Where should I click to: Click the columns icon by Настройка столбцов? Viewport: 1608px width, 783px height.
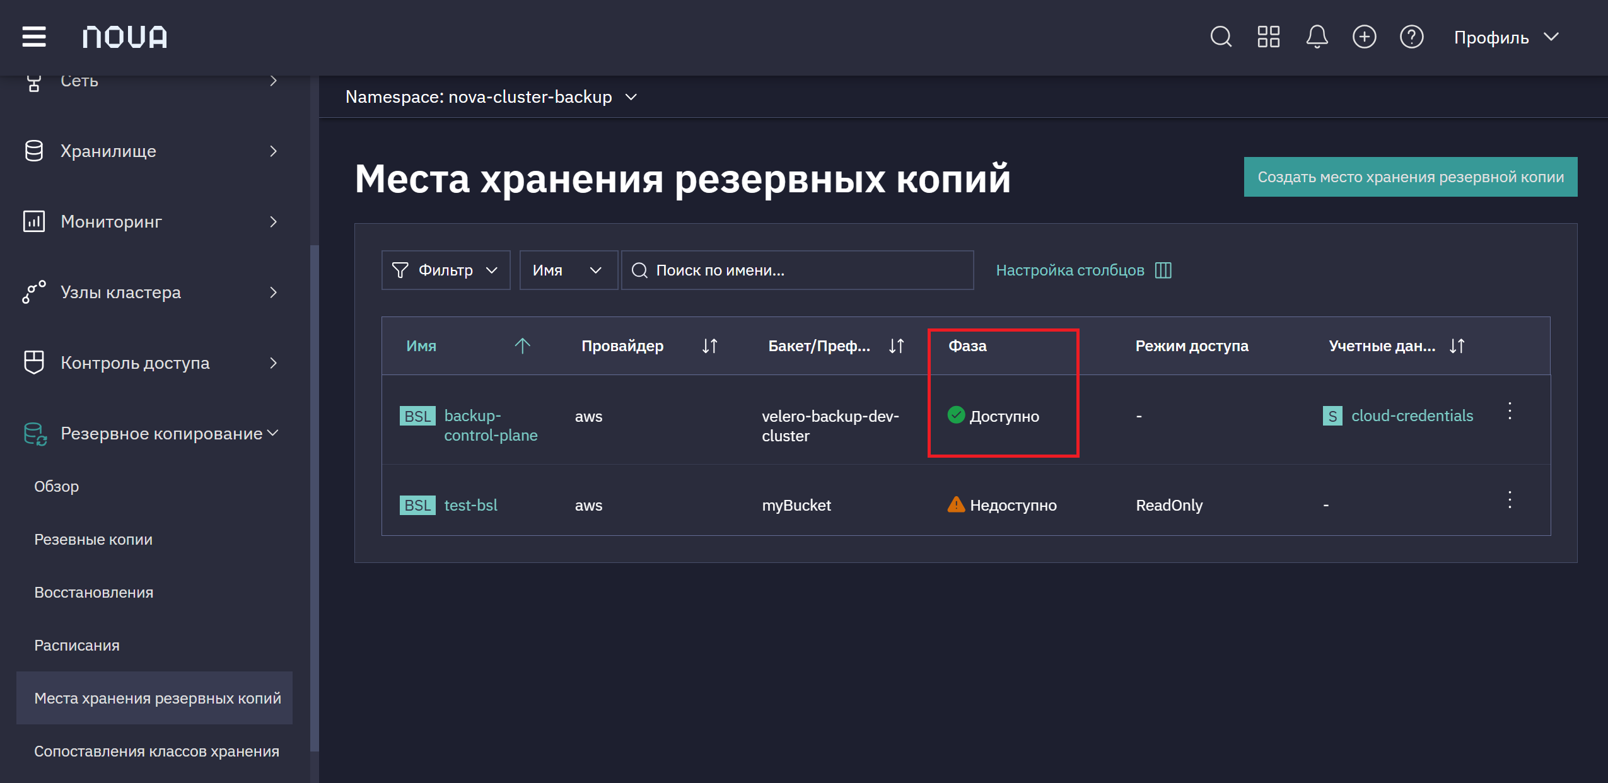pos(1163,270)
